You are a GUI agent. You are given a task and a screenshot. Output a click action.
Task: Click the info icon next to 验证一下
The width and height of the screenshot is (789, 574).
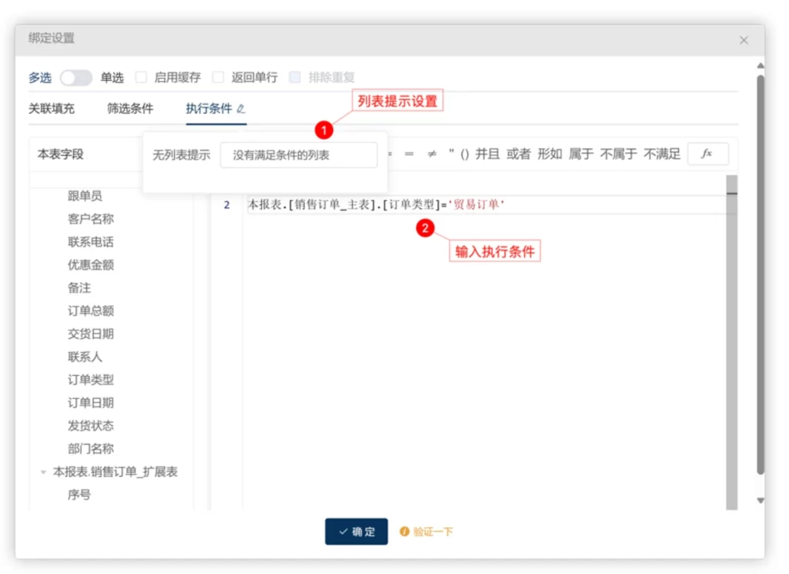point(404,532)
